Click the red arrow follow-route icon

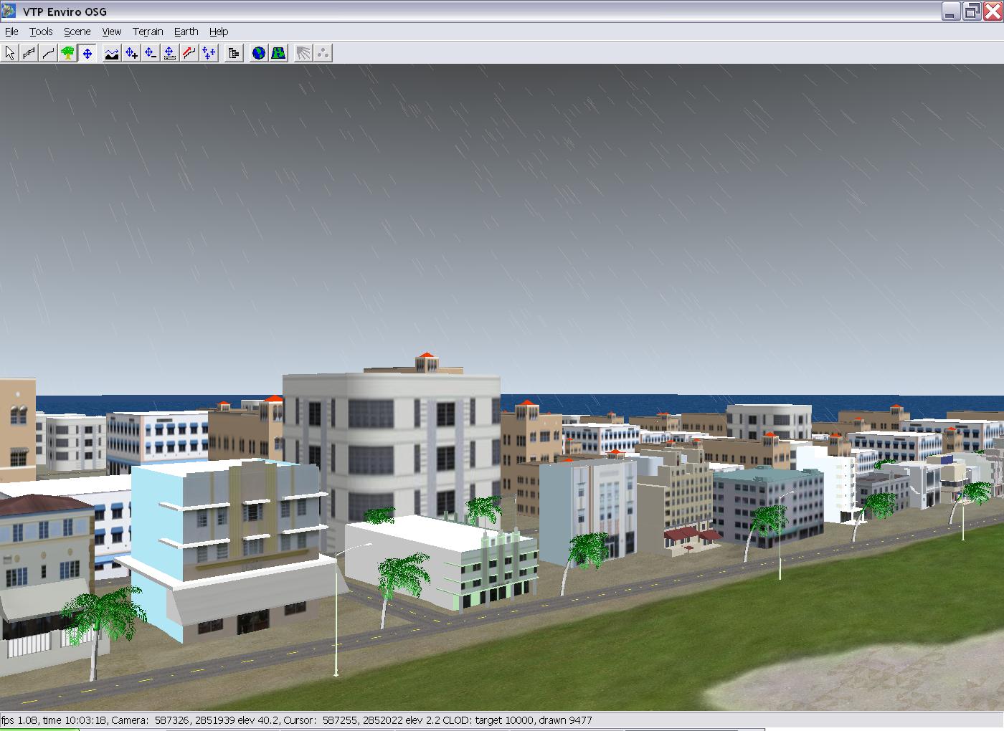(x=189, y=53)
